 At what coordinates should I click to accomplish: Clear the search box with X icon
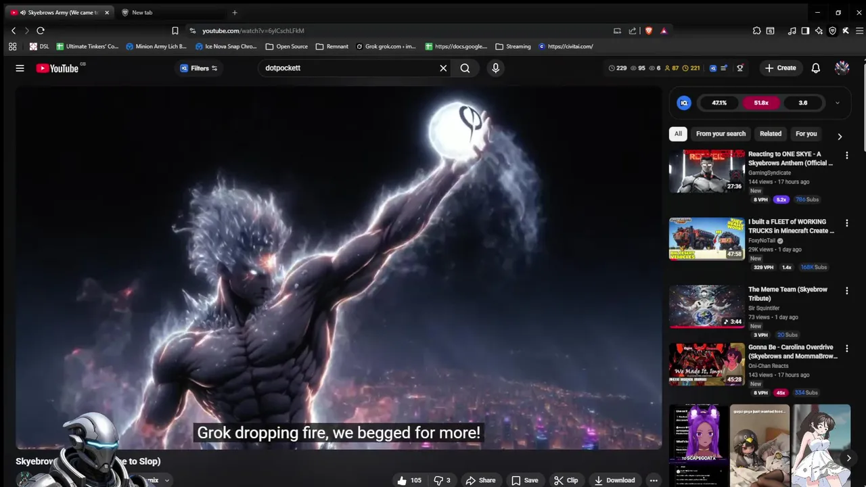click(x=443, y=68)
